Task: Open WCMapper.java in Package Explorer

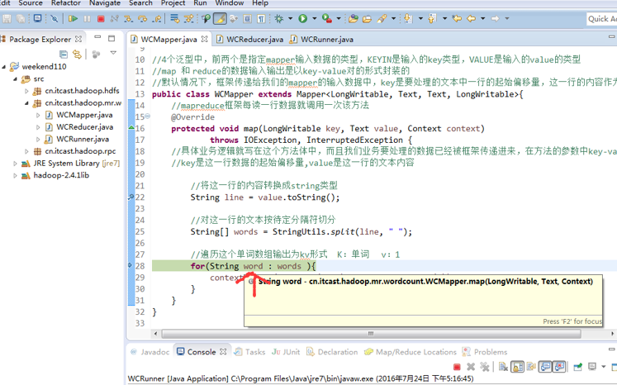Action: click(79, 115)
